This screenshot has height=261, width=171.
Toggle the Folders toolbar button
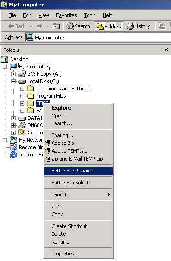109,26
